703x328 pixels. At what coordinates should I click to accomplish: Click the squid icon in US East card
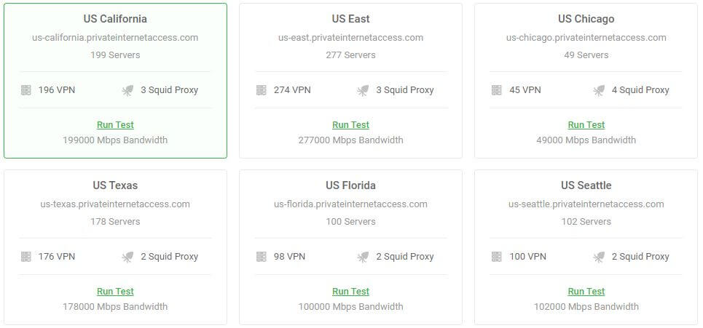tap(364, 91)
